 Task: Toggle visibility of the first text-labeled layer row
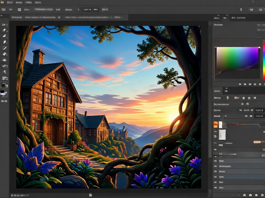(x=216, y=161)
